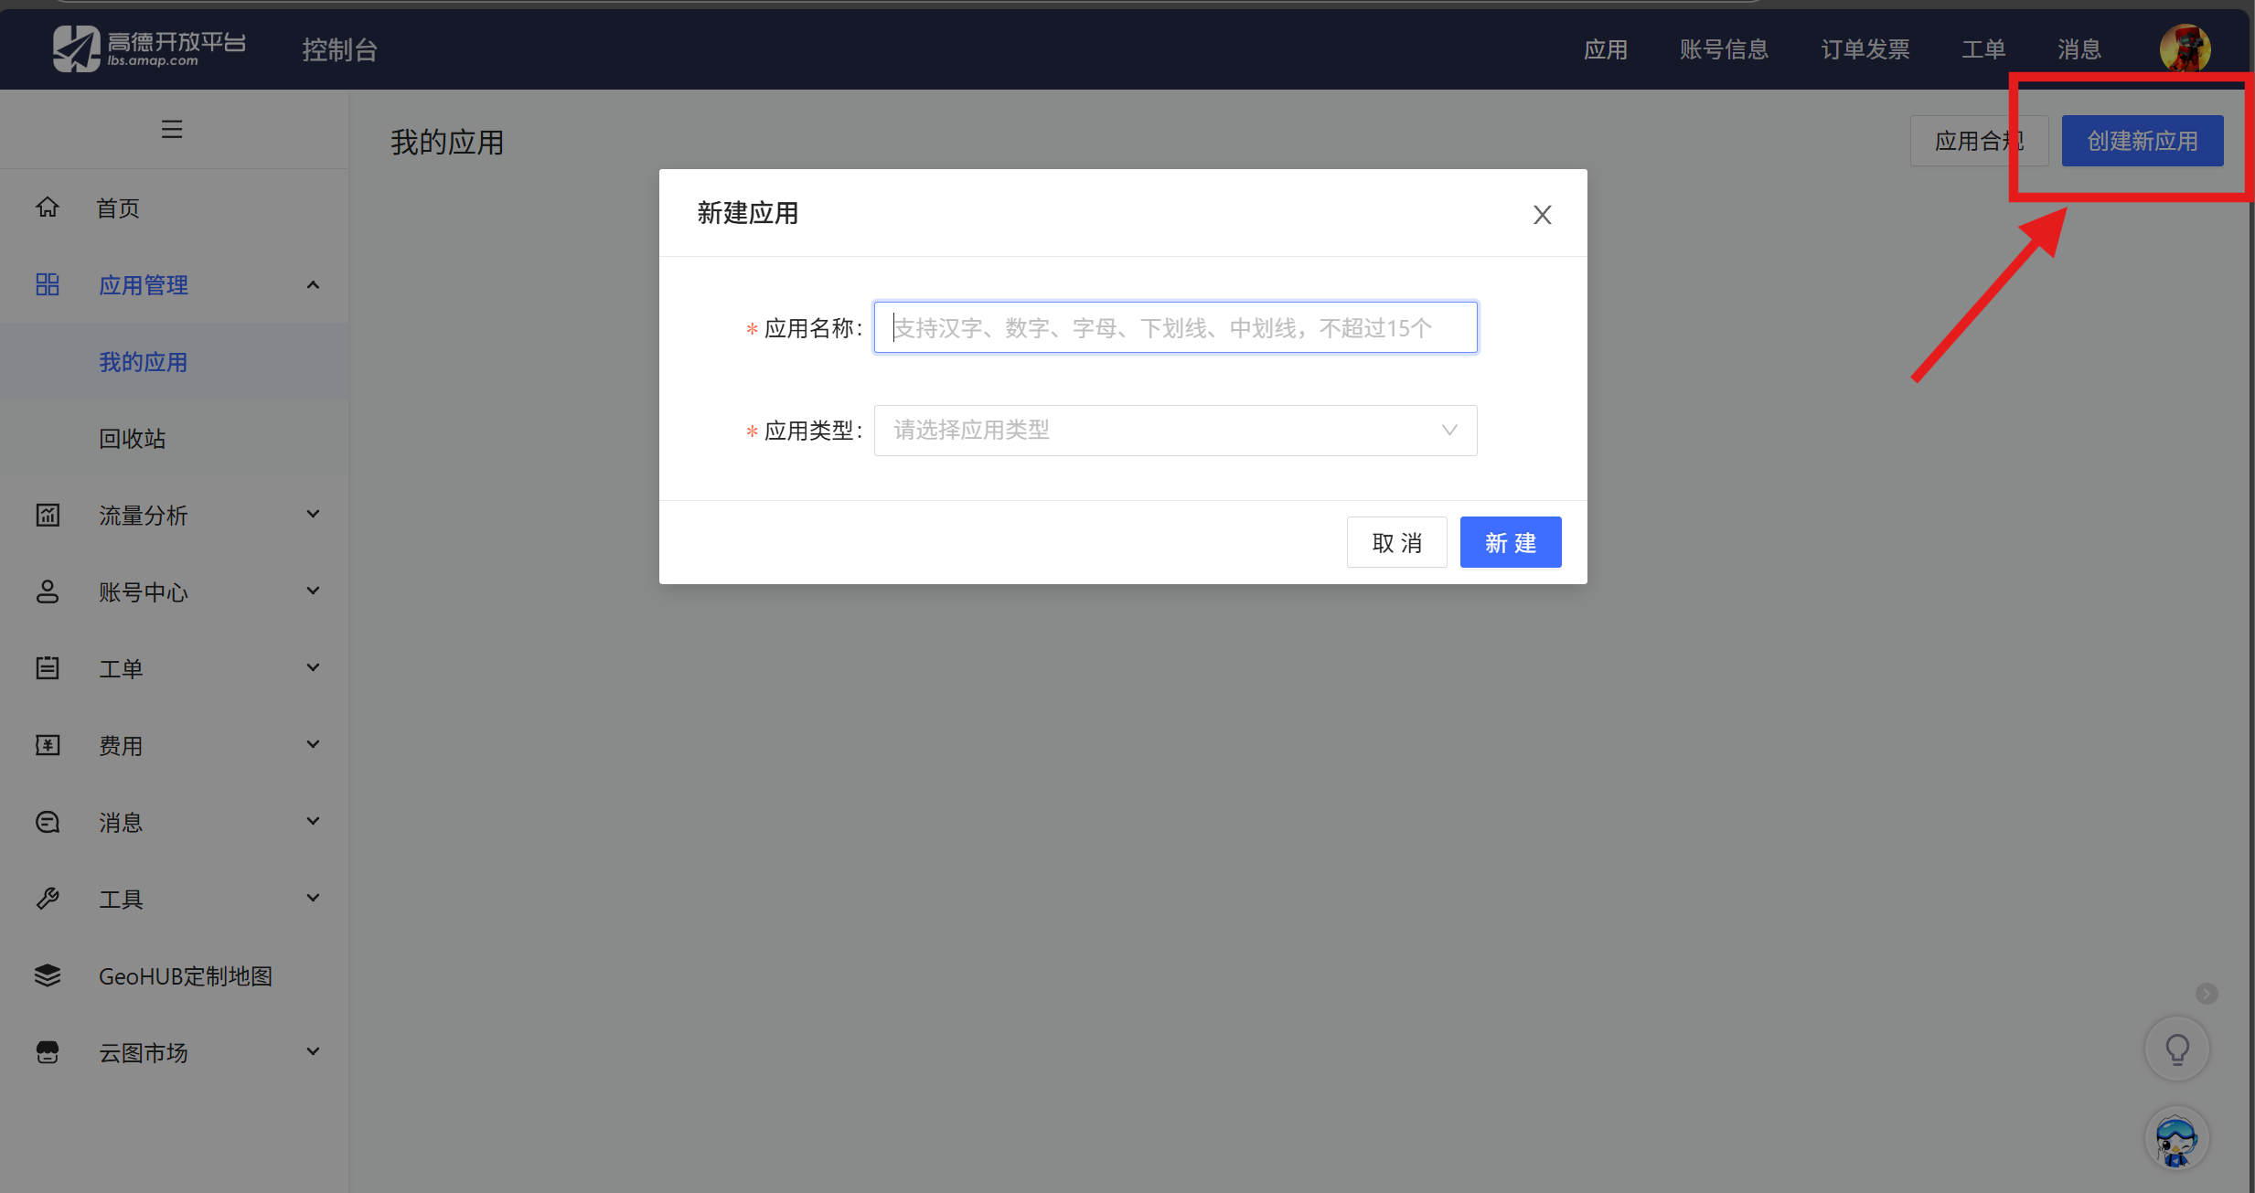Click the small arrow above the lightbulb
Screen dimensions: 2255x1193
tap(2207, 994)
